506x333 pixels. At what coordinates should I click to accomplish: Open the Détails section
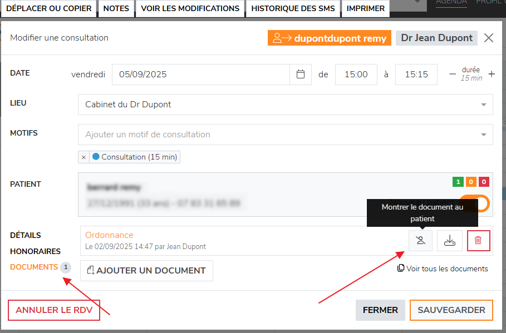26,235
